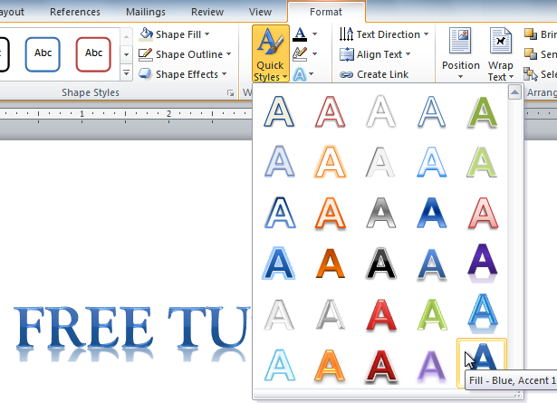This screenshot has height=403, width=557.
Task: Switch to the Mailings tab
Action: click(146, 12)
